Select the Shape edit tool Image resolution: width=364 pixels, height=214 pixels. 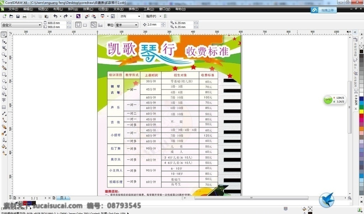[4, 42]
